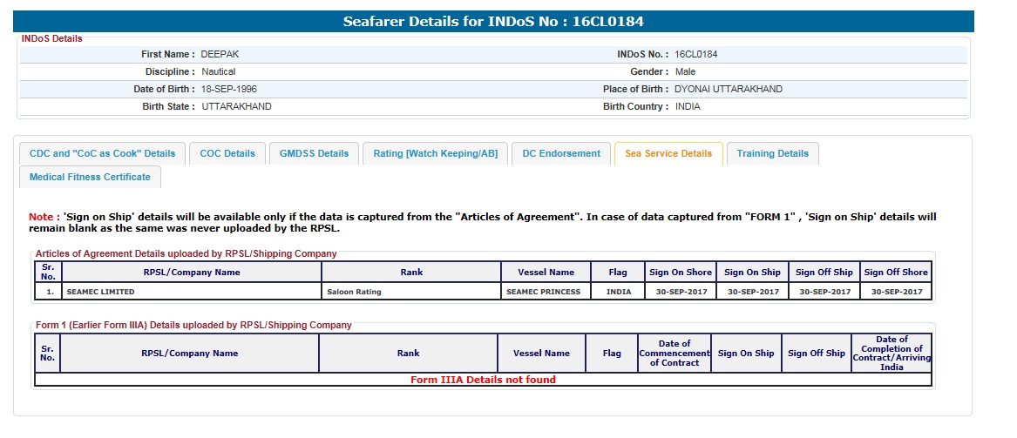
Task: Switch to the COC Details tab
Action: pos(227,153)
